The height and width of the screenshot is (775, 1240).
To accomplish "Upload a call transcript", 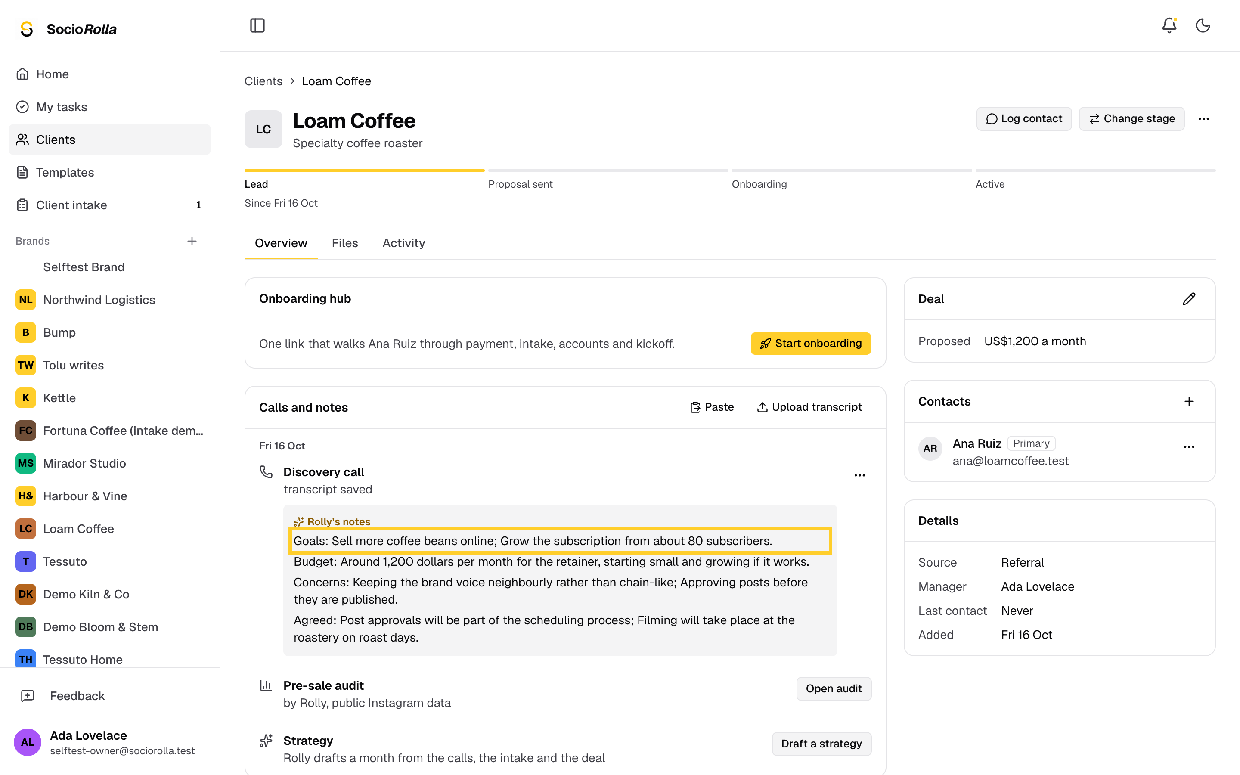I will (809, 407).
